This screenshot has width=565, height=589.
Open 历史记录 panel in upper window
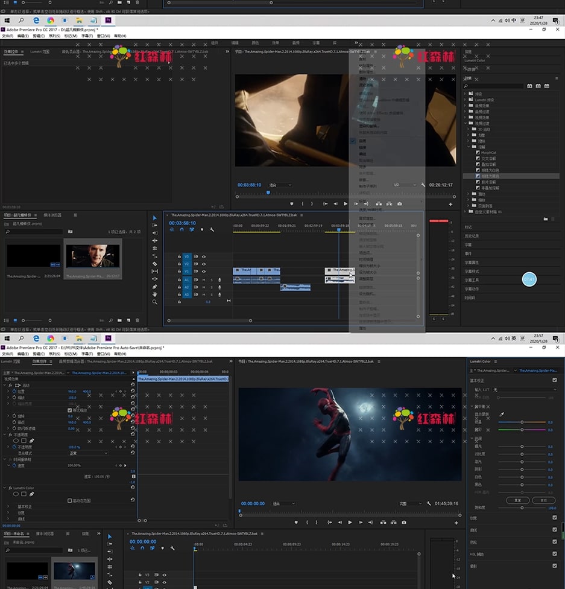point(472,237)
